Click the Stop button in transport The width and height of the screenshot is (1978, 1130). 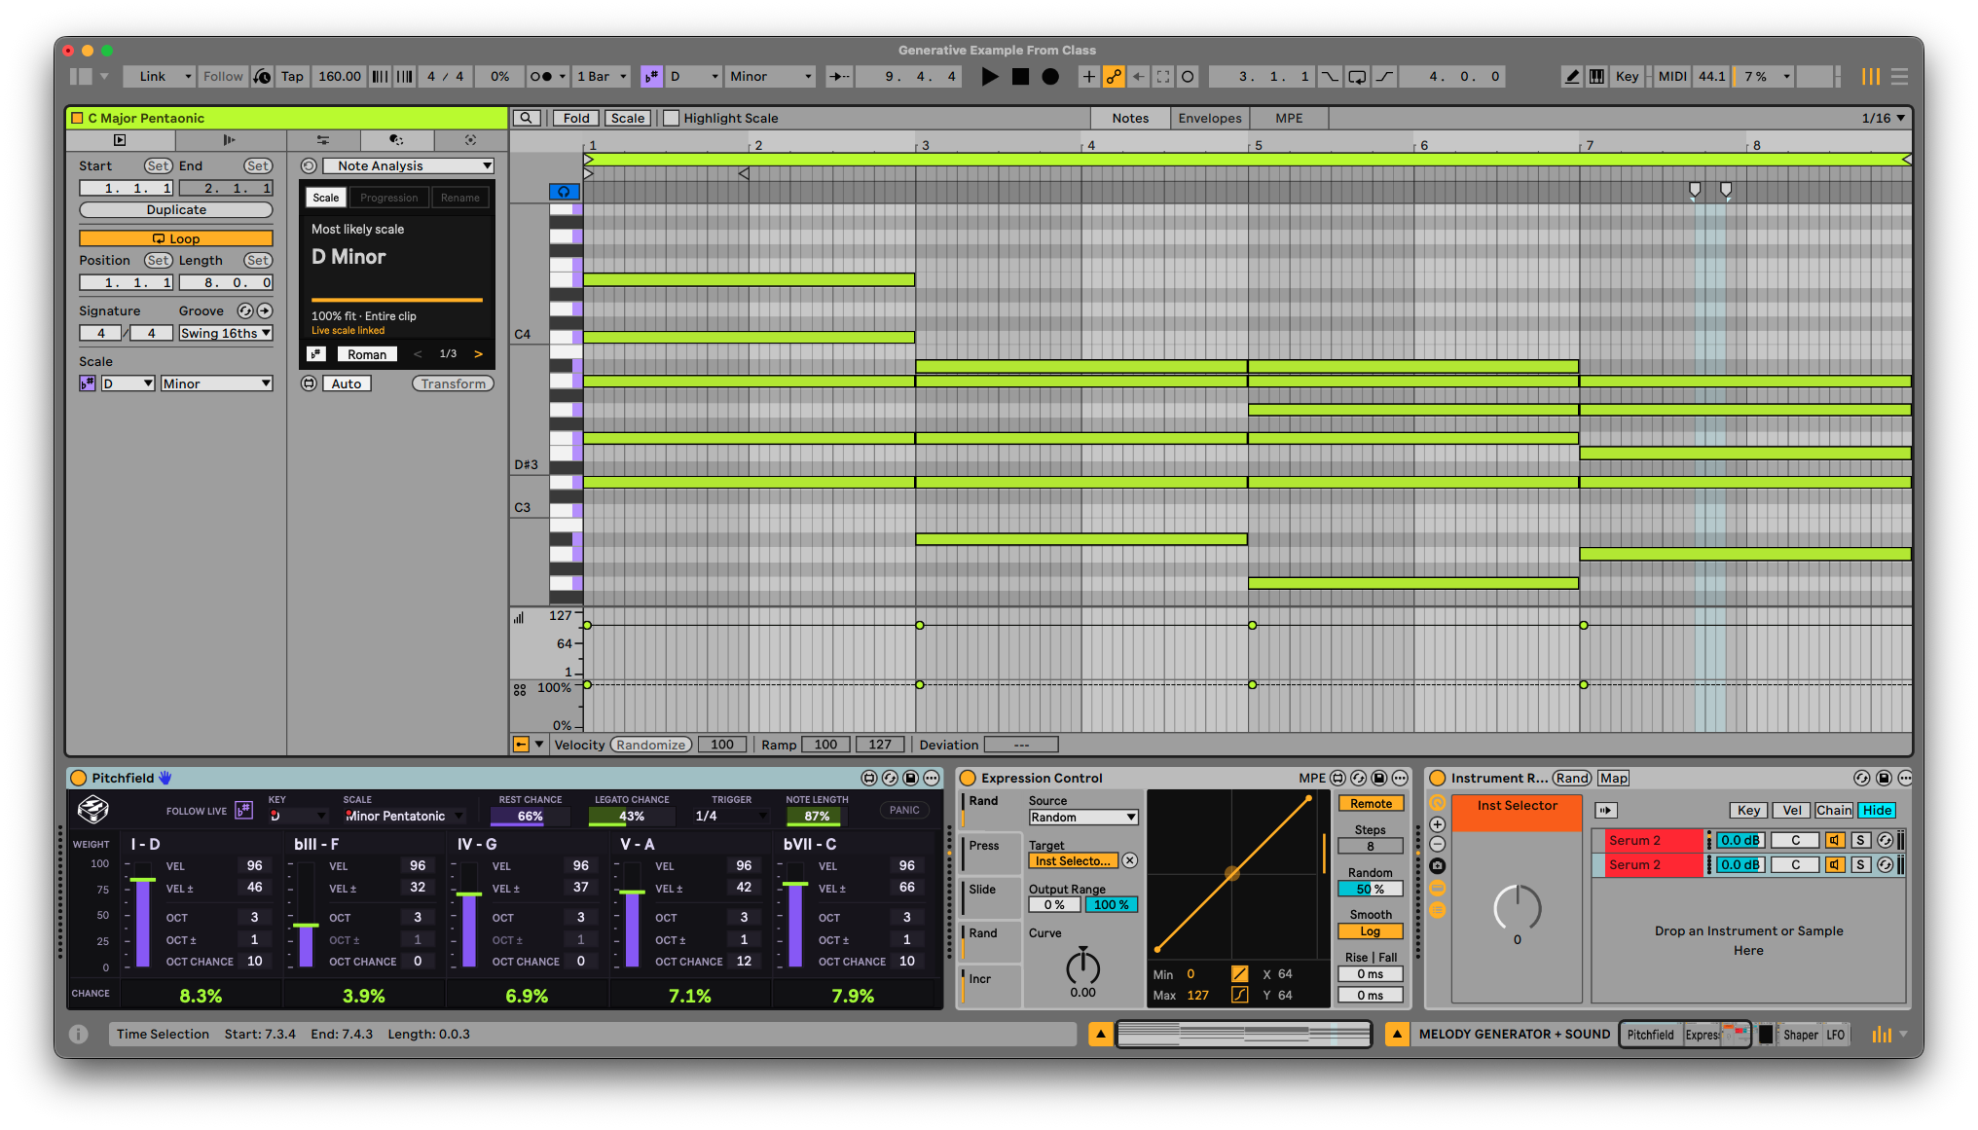coord(1020,77)
